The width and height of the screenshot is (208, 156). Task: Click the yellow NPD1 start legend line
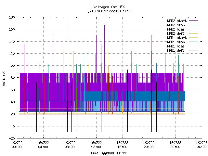click(193, 38)
